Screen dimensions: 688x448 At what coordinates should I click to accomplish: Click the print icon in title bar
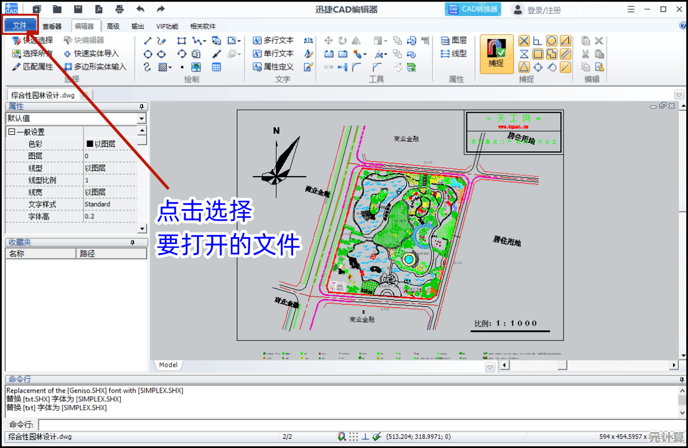tap(119, 9)
